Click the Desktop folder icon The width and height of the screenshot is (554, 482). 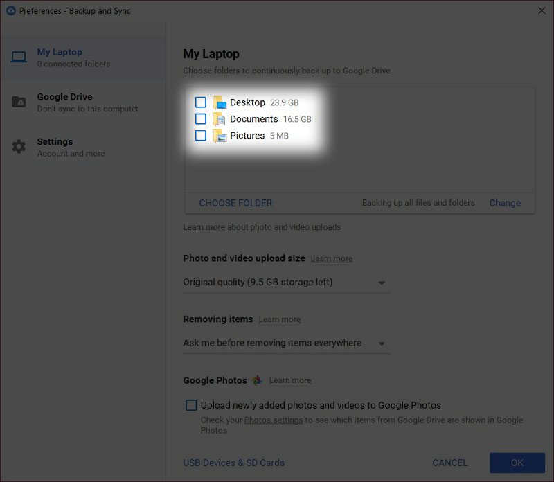pyautogui.click(x=220, y=102)
